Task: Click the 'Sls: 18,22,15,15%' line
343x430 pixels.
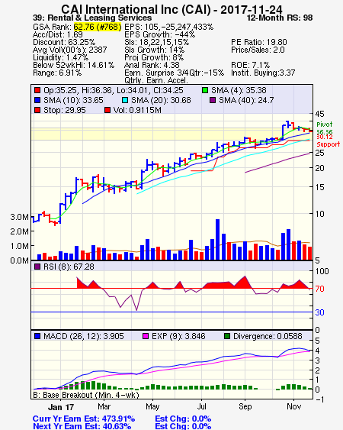Action: 156,42
